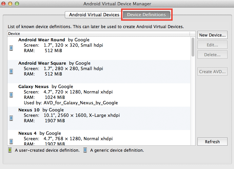
Task: Click the green user-created definition legend icon
Action: tap(10, 150)
